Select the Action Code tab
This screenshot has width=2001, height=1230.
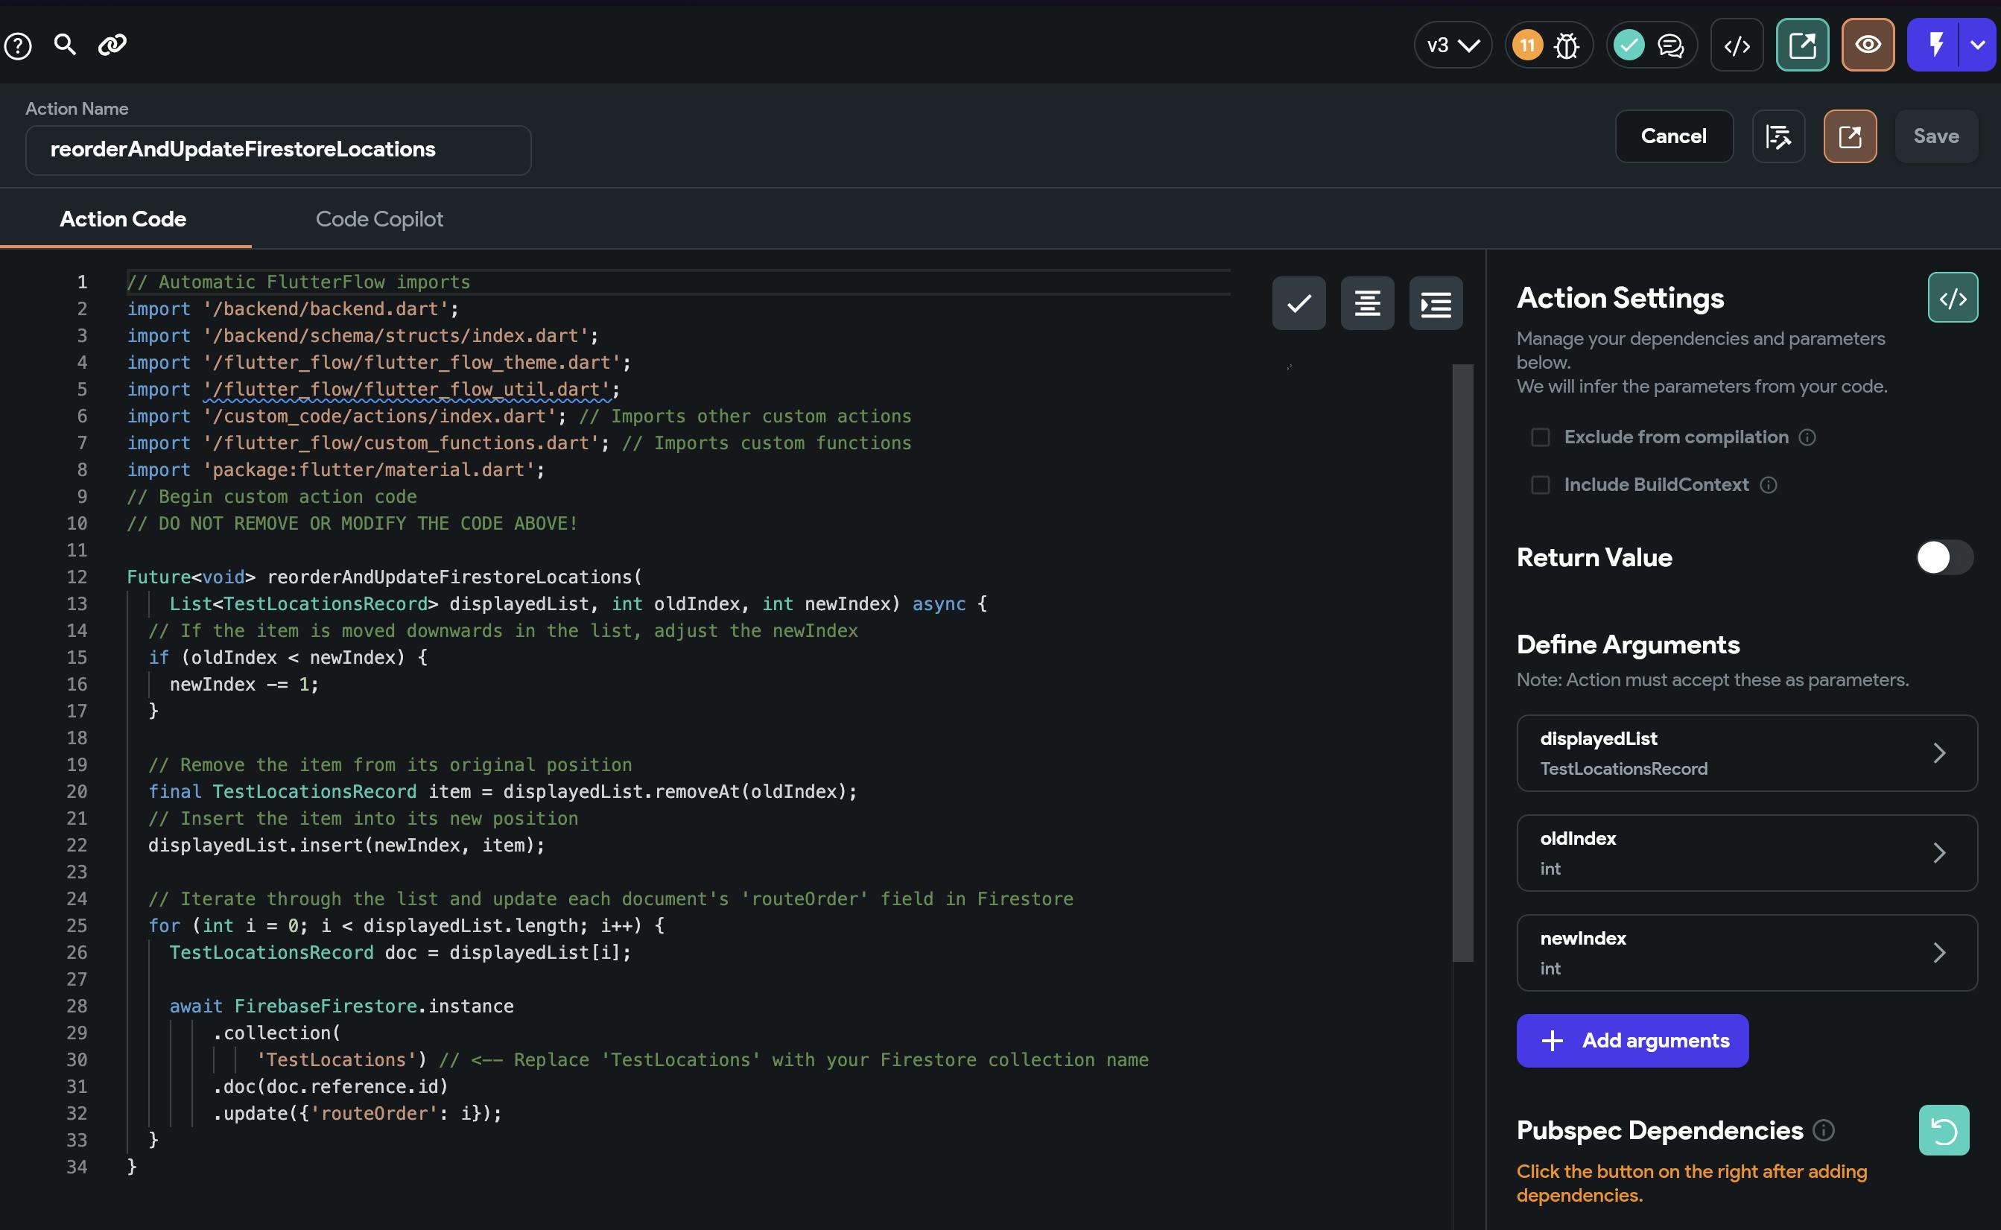[x=123, y=219]
